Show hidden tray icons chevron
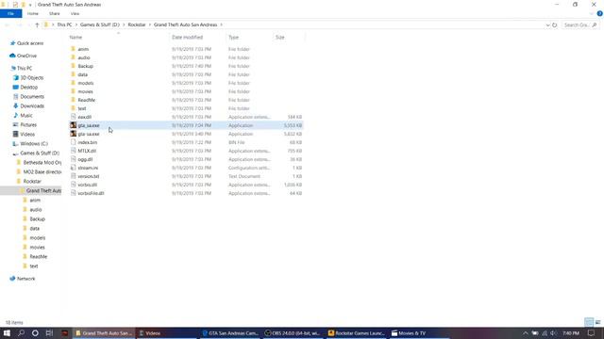The width and height of the screenshot is (604, 339). (x=525, y=333)
